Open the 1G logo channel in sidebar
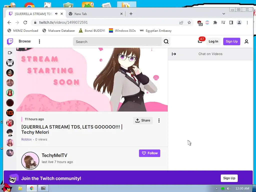 click(x=10, y=113)
